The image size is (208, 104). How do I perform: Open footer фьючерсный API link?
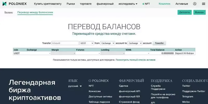pyautogui.click(x=129, y=91)
